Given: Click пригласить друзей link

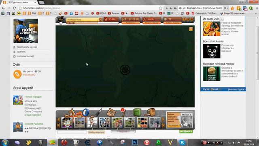Looking at the screenshot, I should [27, 47].
